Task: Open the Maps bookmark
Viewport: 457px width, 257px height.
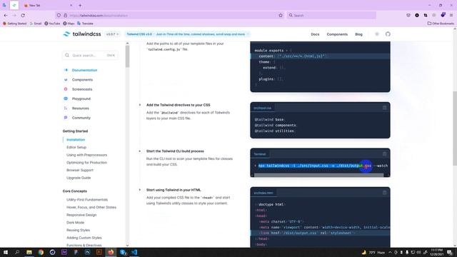Action: (69, 24)
